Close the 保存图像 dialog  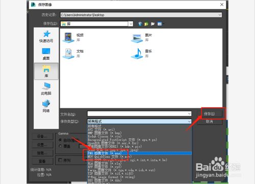pyautogui.click(x=222, y=5)
